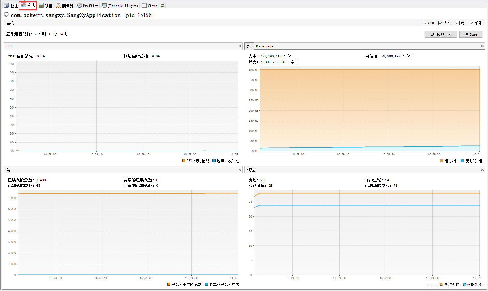
Task: Toggle the 线程 threads checkbox at top right
Action: pos(471,23)
